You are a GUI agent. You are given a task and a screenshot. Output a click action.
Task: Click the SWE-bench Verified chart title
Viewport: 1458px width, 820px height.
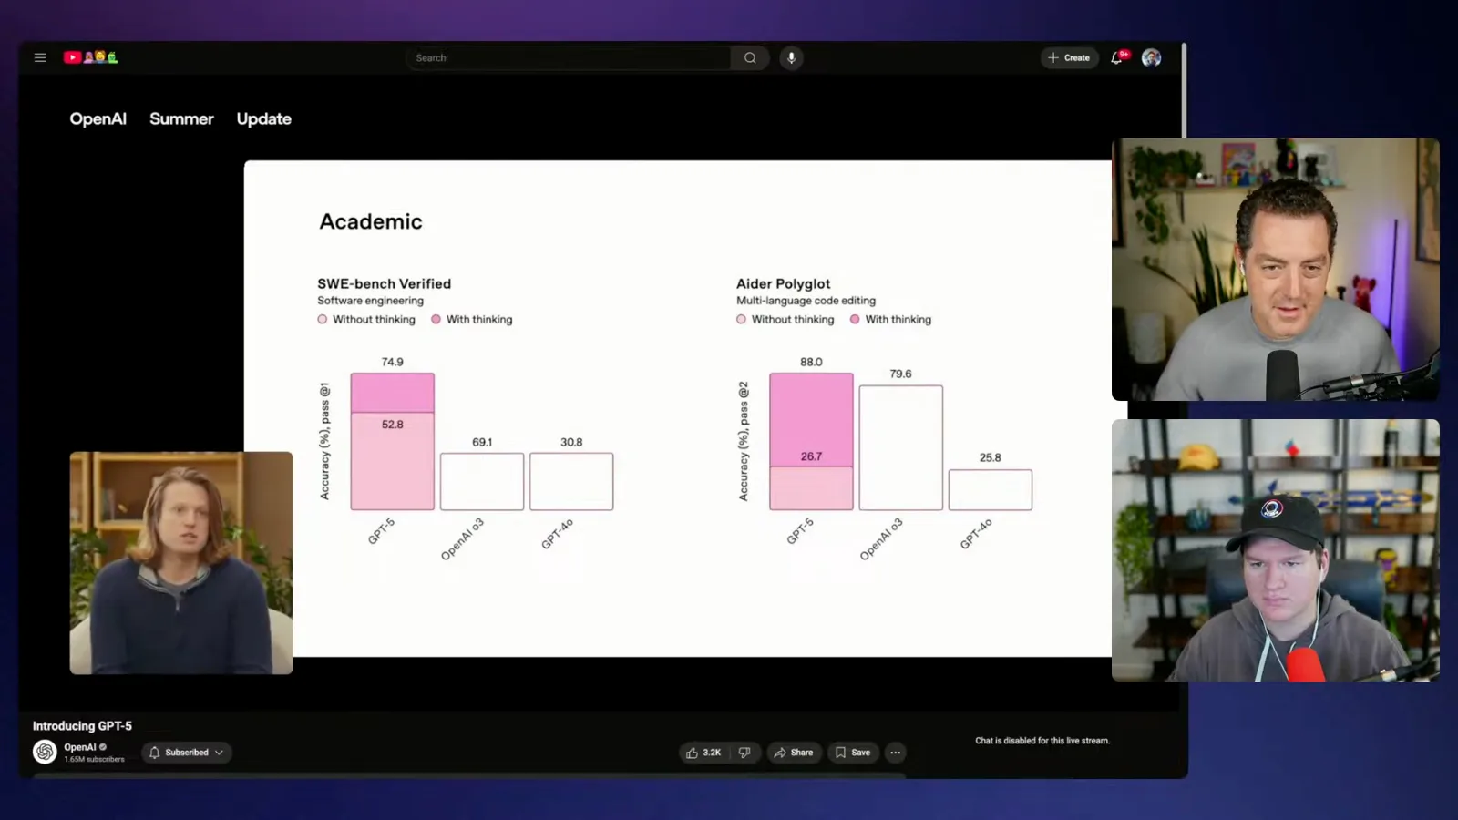[384, 283]
